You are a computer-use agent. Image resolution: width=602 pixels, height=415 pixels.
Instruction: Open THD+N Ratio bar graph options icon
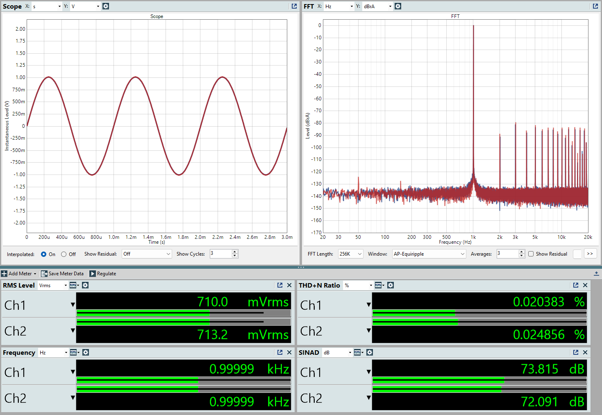379,285
